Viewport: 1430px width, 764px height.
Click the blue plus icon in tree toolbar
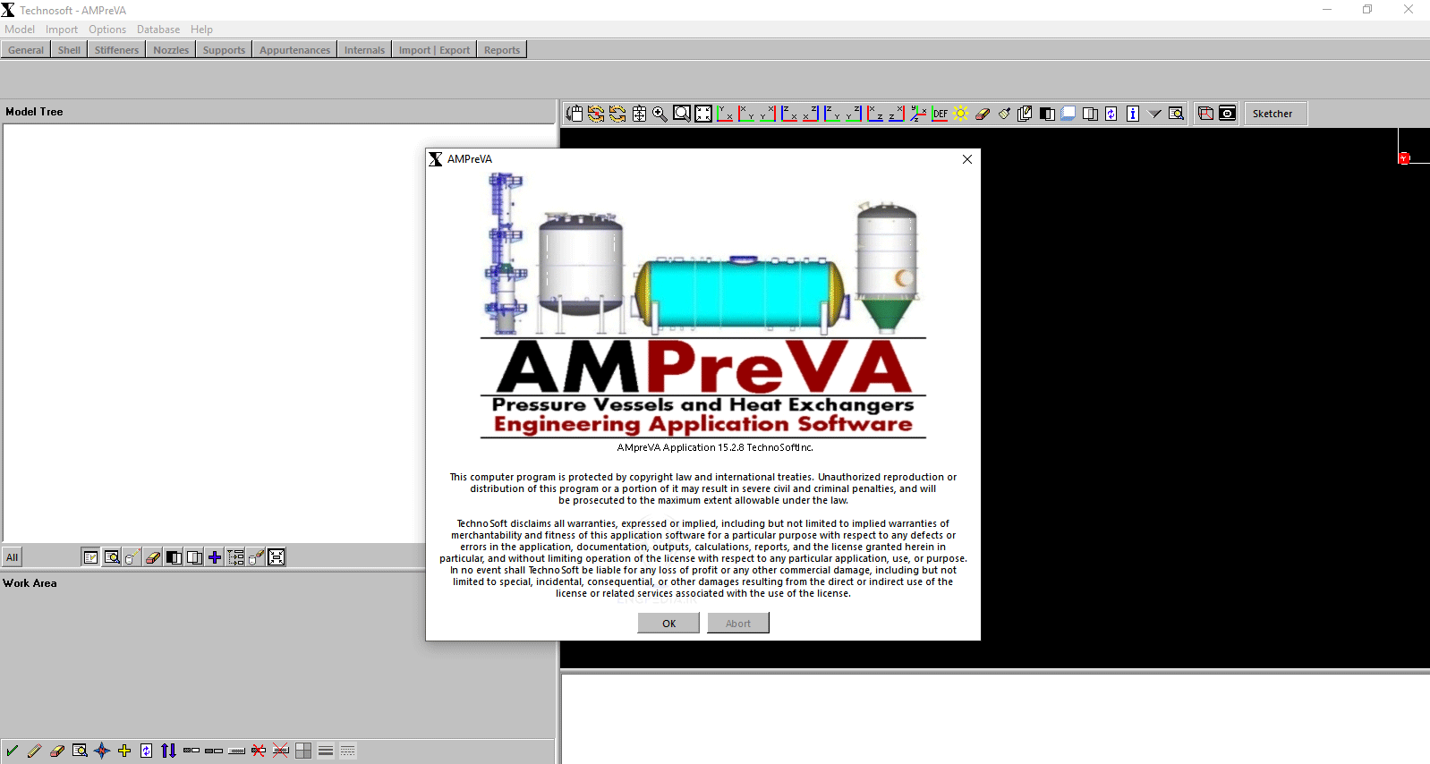pos(215,557)
